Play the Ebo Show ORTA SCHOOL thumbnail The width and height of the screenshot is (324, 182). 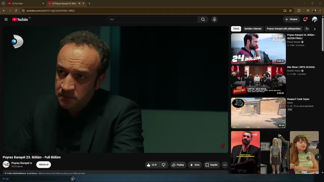(x=258, y=81)
